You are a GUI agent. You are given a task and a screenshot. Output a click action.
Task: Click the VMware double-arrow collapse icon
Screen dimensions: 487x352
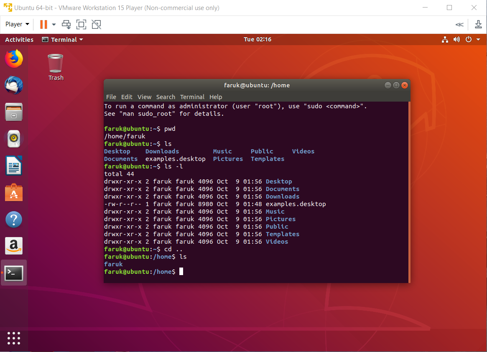[460, 24]
